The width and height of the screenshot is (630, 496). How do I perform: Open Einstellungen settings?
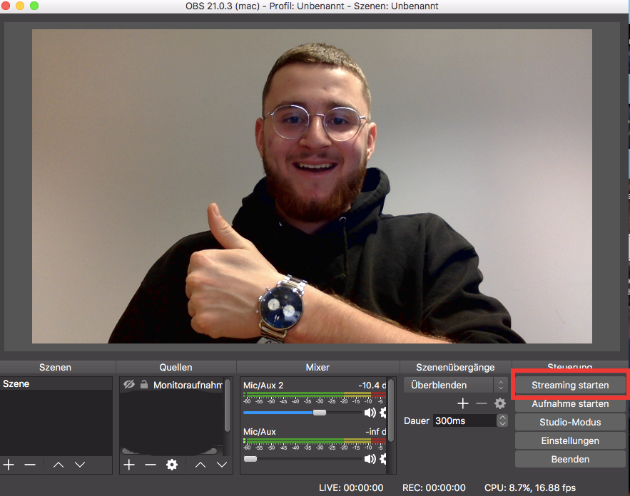(570, 440)
